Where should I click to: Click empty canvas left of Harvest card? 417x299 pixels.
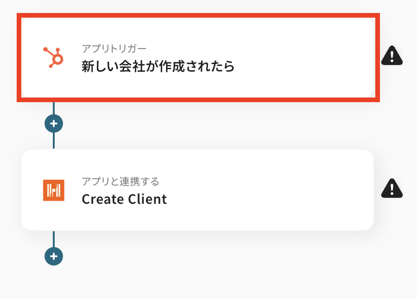click(9, 190)
